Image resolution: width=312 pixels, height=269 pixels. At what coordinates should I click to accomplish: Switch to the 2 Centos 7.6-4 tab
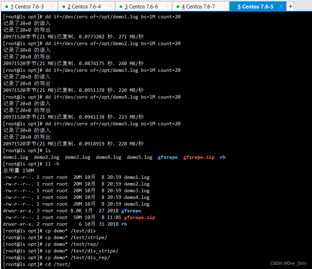pos(87,7)
